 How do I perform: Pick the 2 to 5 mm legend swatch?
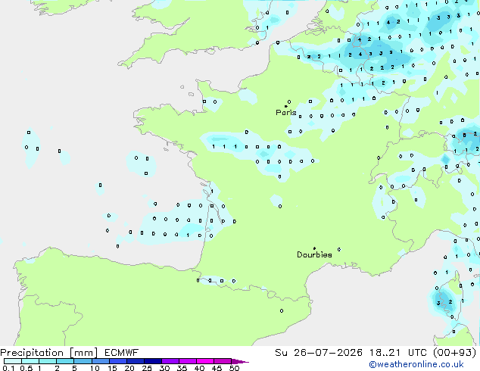pyautogui.click(x=65, y=361)
